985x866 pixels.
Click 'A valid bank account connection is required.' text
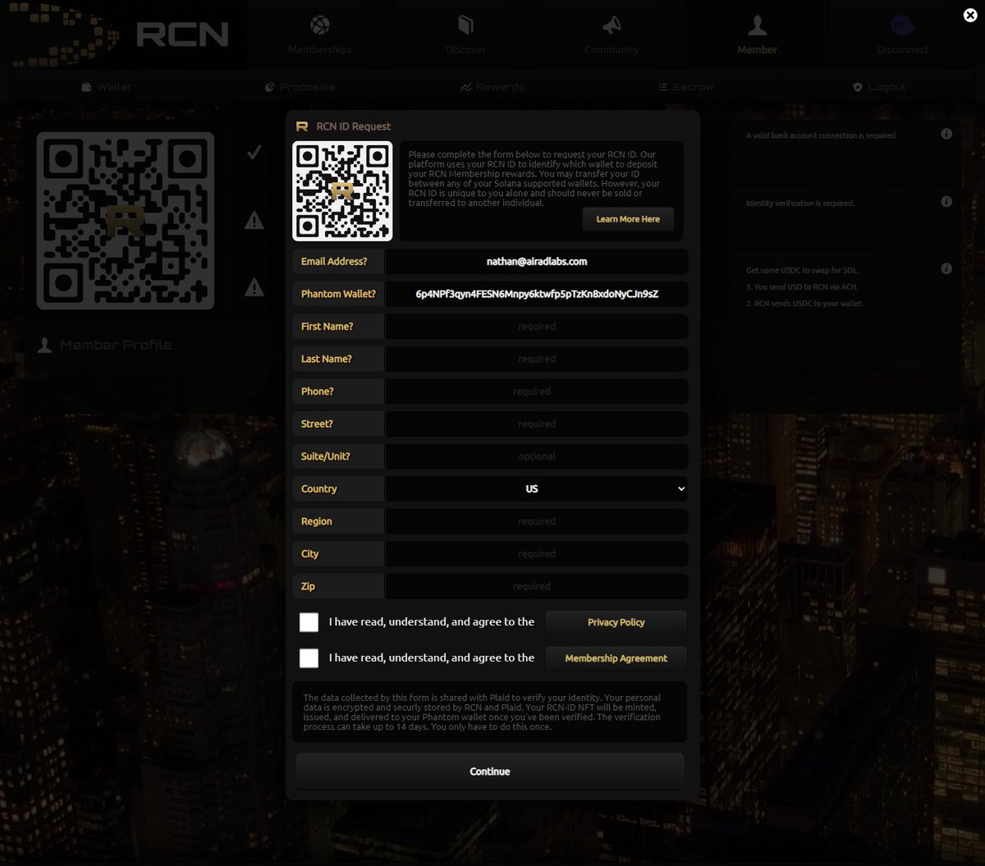[822, 135]
